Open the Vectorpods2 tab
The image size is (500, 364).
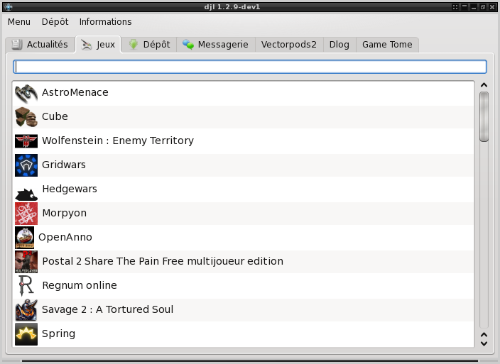(x=289, y=45)
